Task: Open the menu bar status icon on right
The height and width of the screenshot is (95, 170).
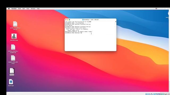Action: (156, 9)
